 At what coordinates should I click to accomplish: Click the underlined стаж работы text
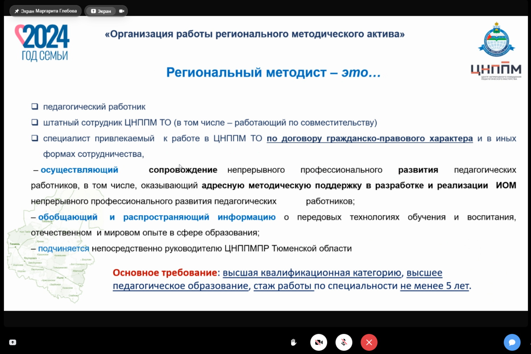click(283, 286)
